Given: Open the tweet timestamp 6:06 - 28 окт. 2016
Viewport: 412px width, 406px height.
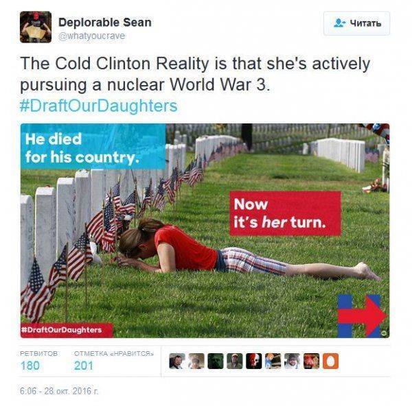Looking at the screenshot, I should coord(59,391).
